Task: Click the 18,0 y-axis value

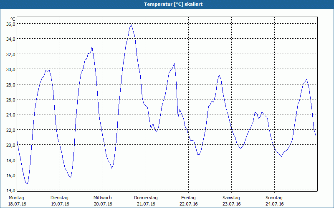Action: pyautogui.click(x=11, y=161)
